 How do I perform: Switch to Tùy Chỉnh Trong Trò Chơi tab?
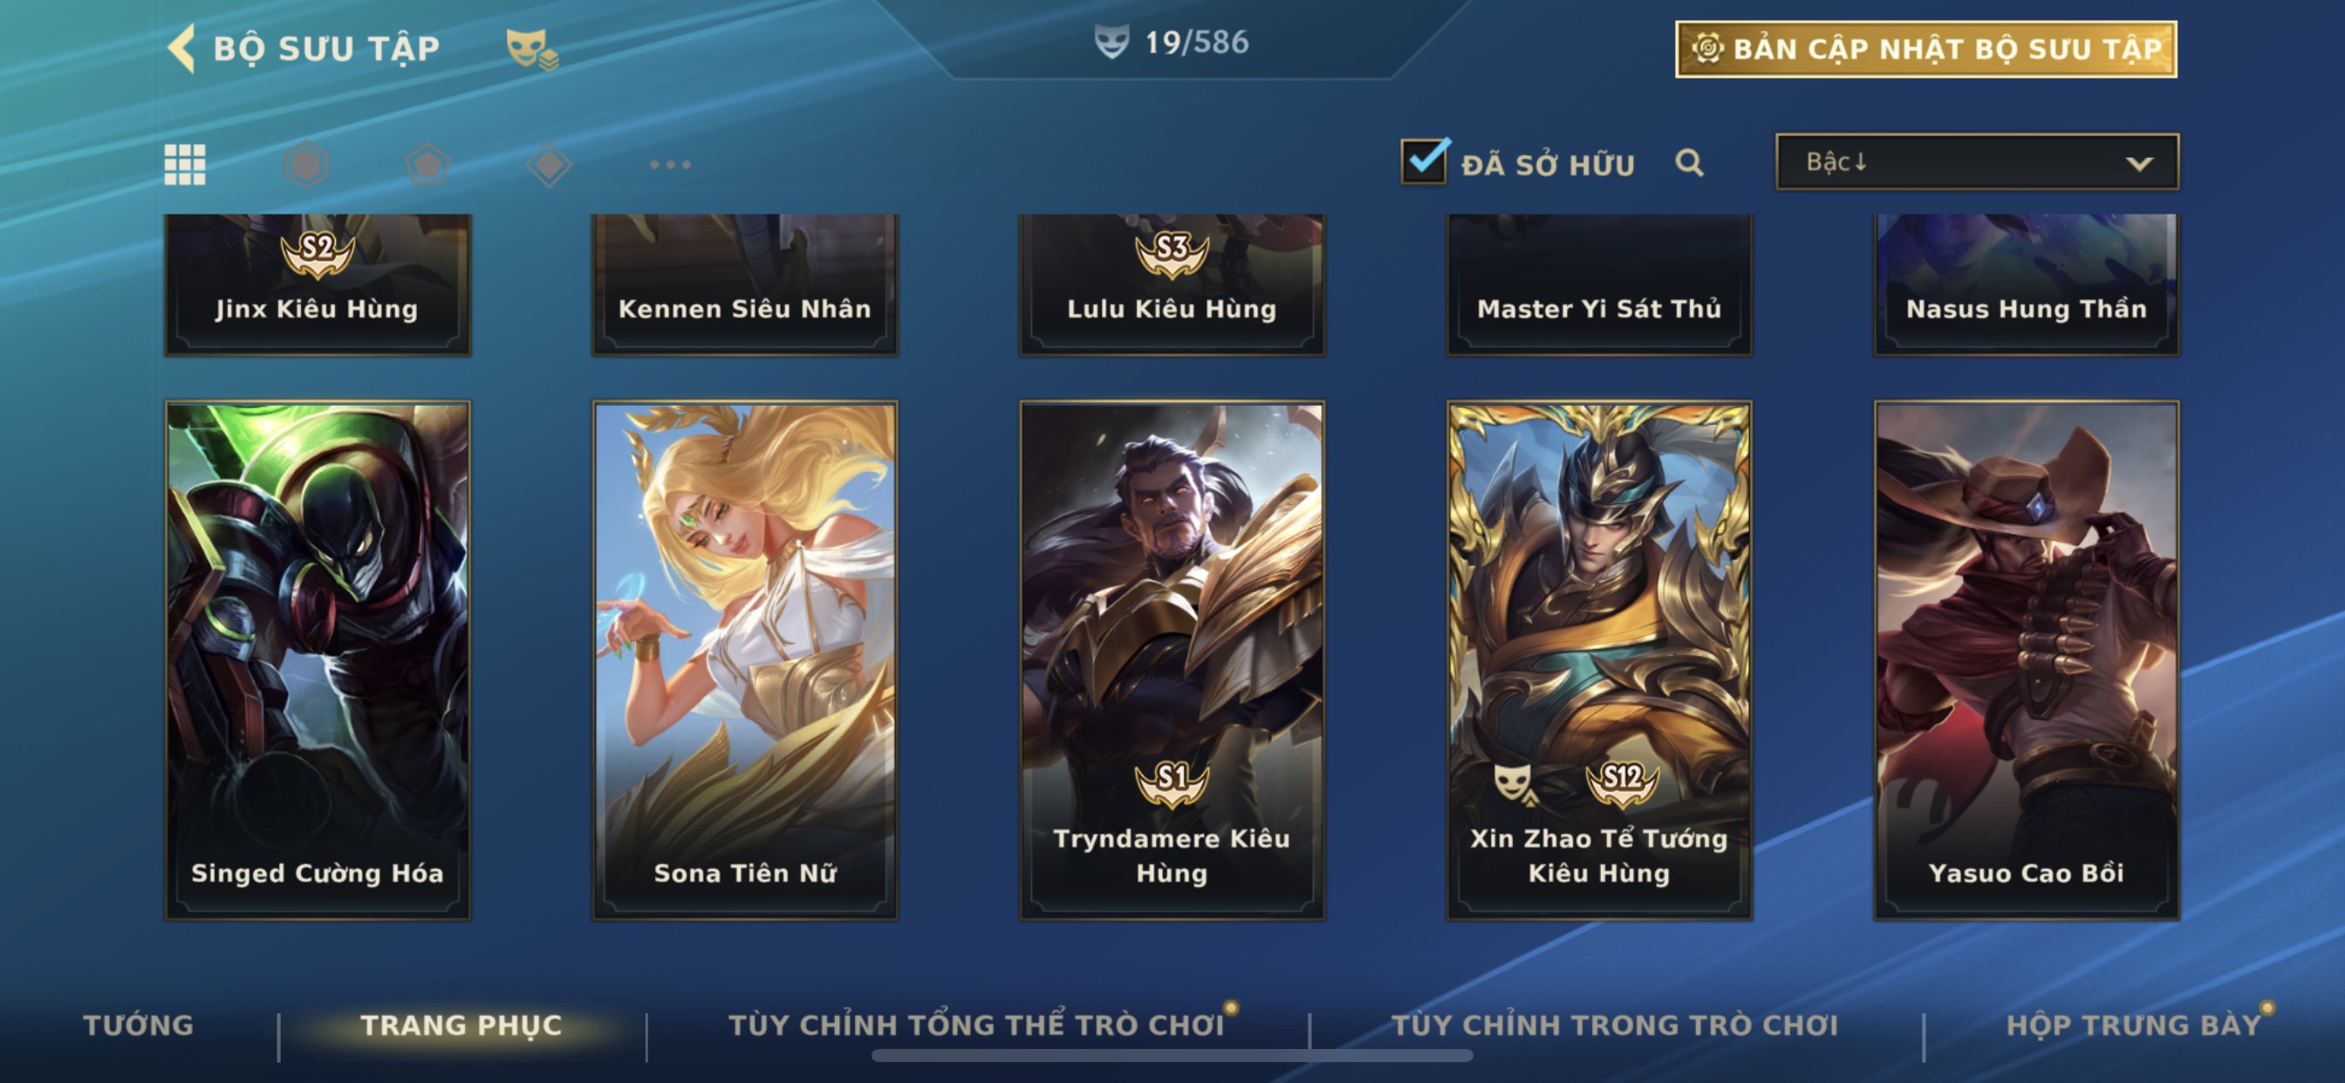click(1615, 1025)
